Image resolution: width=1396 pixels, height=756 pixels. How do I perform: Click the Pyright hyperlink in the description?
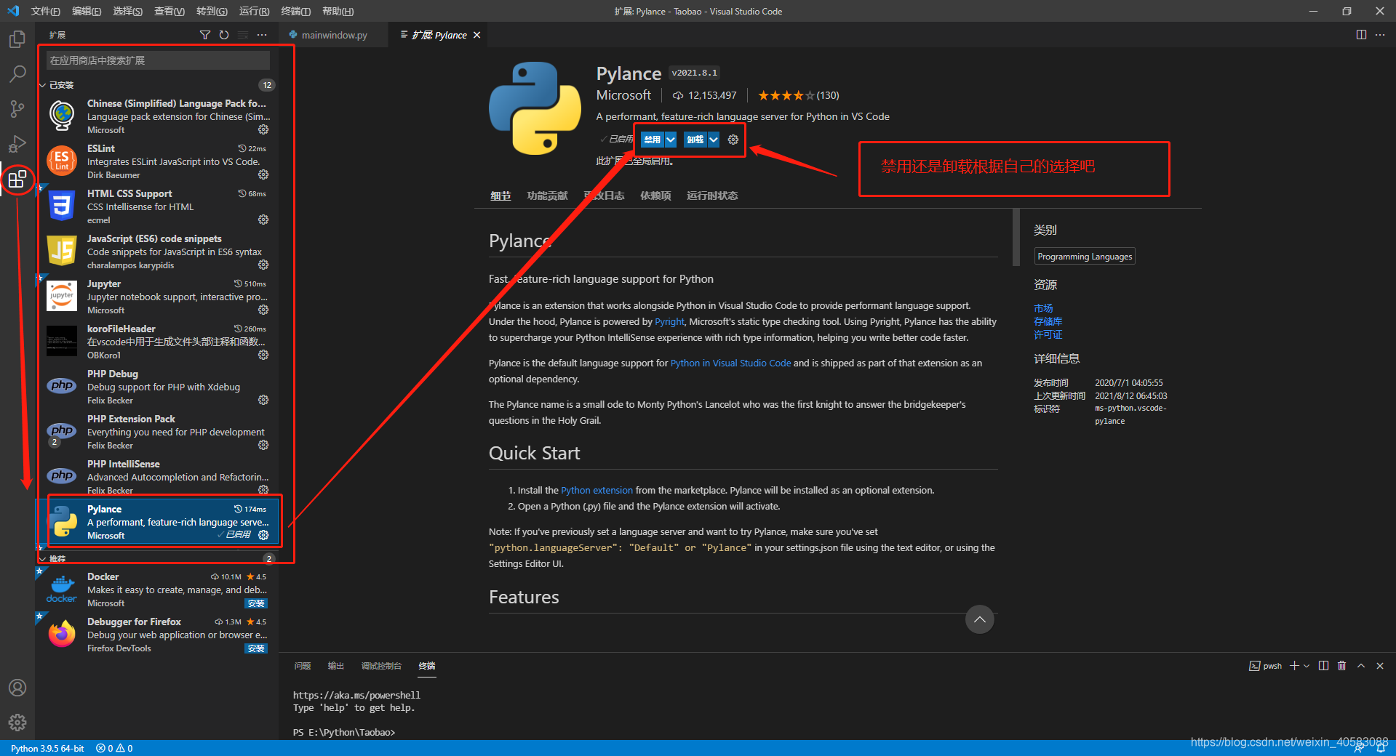[x=669, y=321]
